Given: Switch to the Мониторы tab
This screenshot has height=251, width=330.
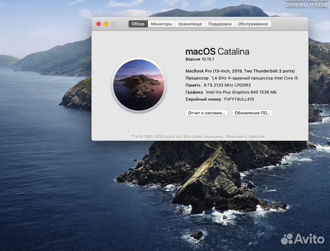Looking at the screenshot, I should (x=162, y=24).
